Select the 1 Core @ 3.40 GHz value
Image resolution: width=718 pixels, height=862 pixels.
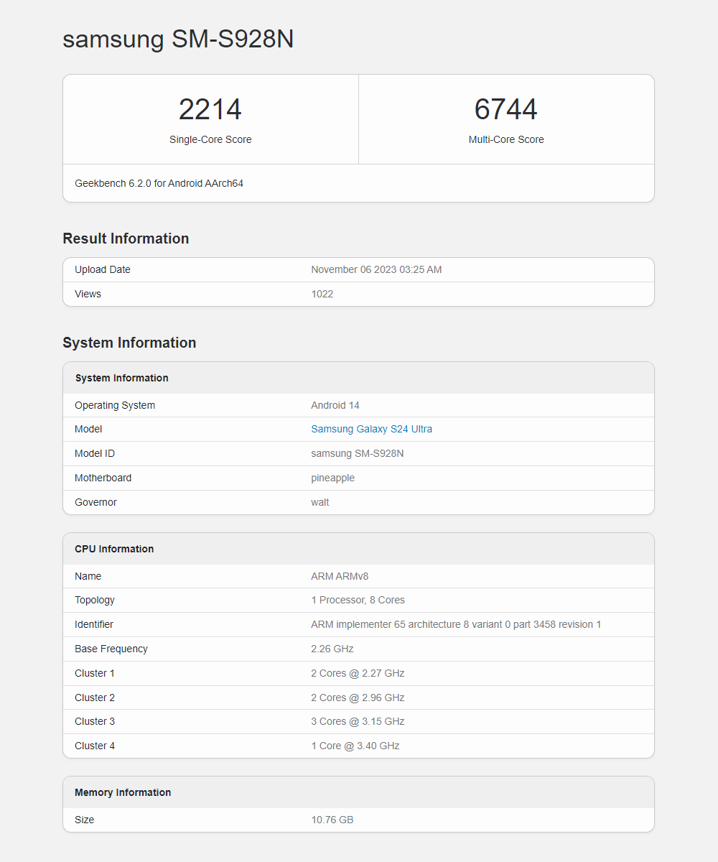(355, 746)
